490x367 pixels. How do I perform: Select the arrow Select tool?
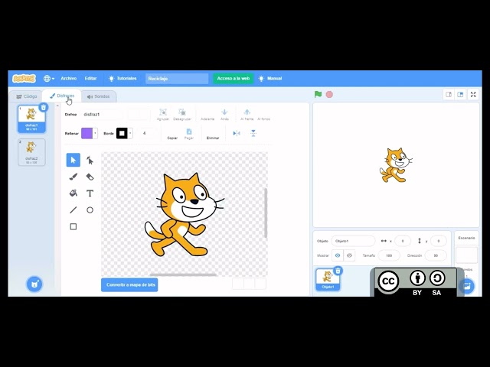(73, 160)
